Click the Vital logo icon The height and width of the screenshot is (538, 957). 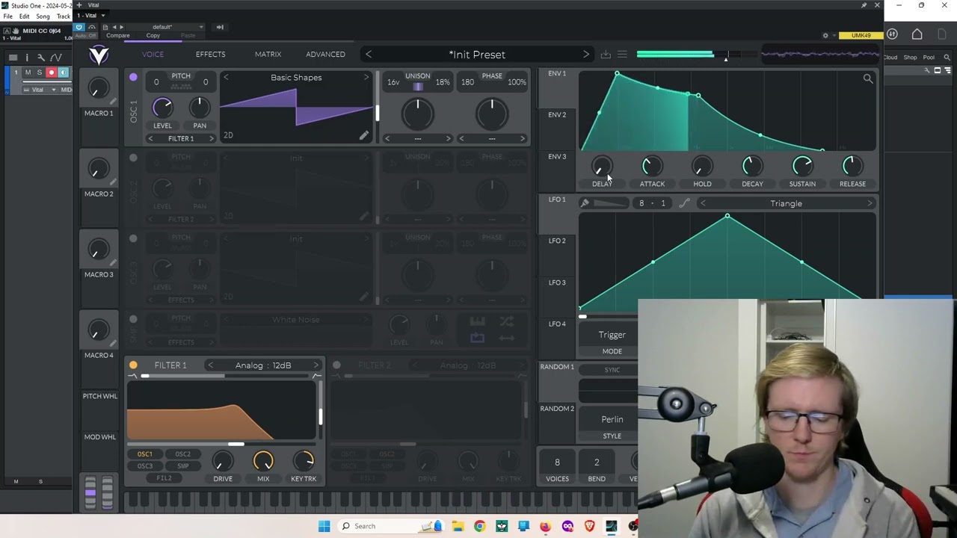[99, 55]
